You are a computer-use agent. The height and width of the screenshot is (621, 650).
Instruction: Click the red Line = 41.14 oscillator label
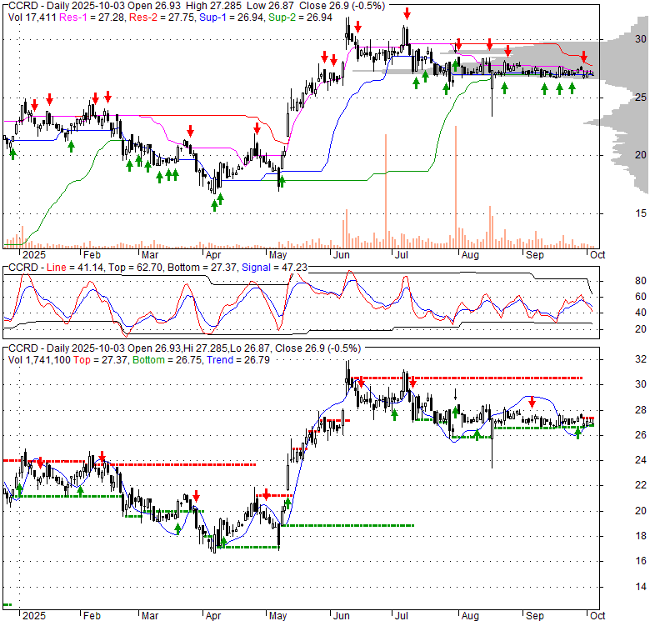coord(75,268)
